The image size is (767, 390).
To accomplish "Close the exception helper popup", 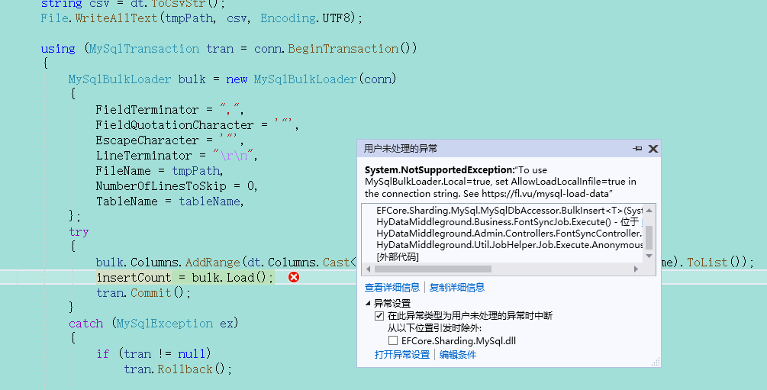I will (x=653, y=149).
